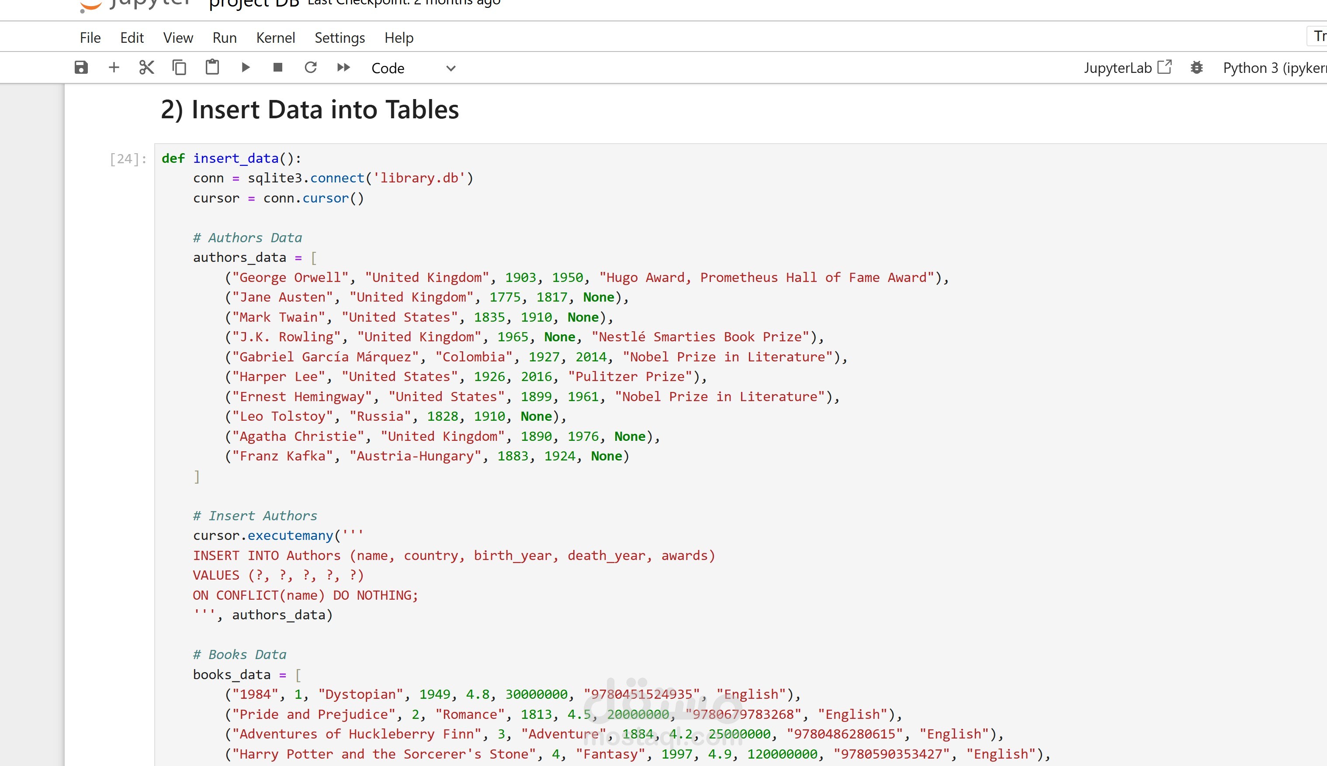Restart the kernel icon
This screenshot has width=1327, height=766.
point(311,67)
